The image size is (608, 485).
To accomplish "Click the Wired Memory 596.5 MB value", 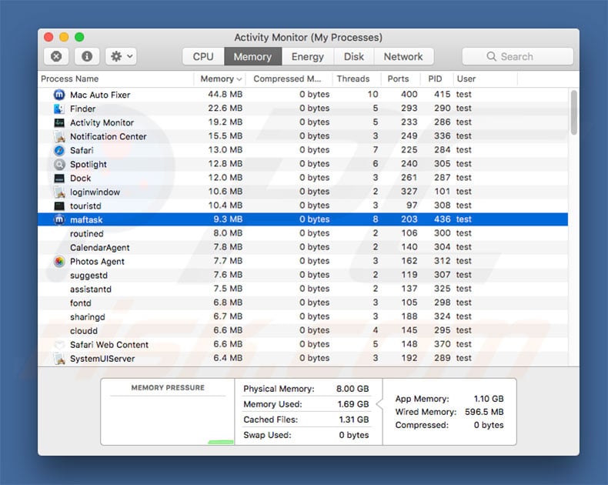I will (484, 412).
